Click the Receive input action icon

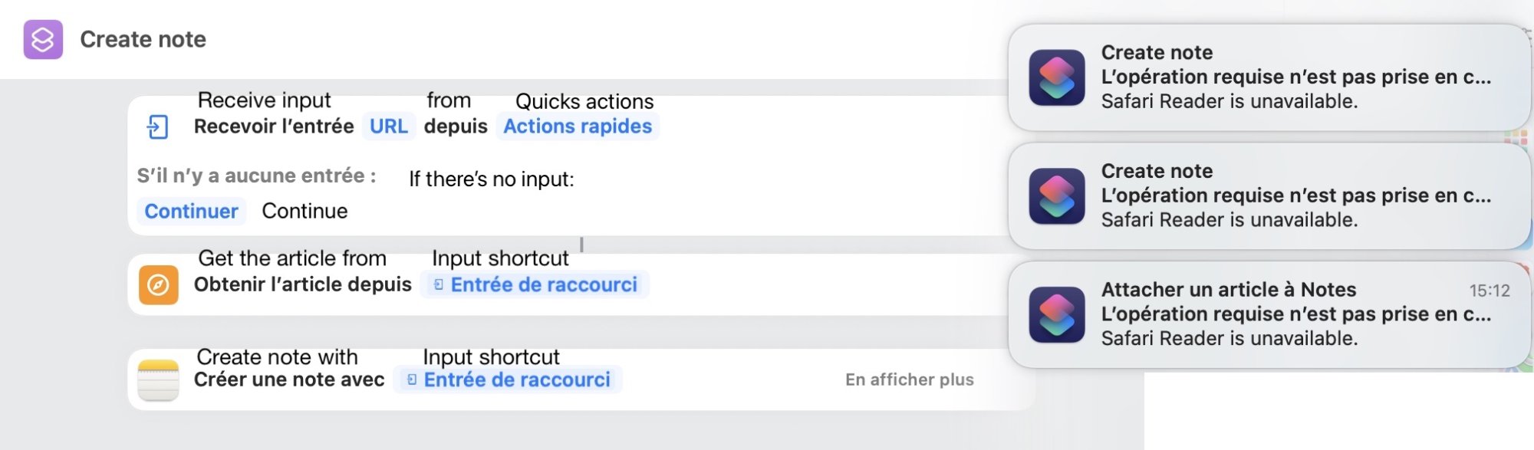click(x=157, y=126)
